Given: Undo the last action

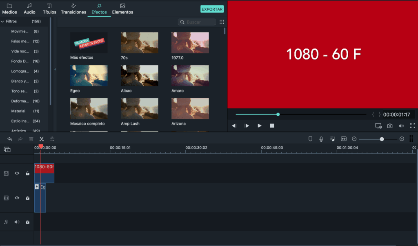Looking at the screenshot, I should click(10, 139).
